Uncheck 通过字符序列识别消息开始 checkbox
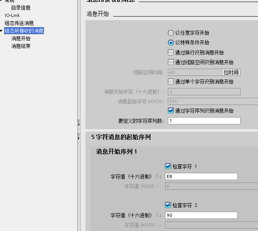 tap(171, 111)
